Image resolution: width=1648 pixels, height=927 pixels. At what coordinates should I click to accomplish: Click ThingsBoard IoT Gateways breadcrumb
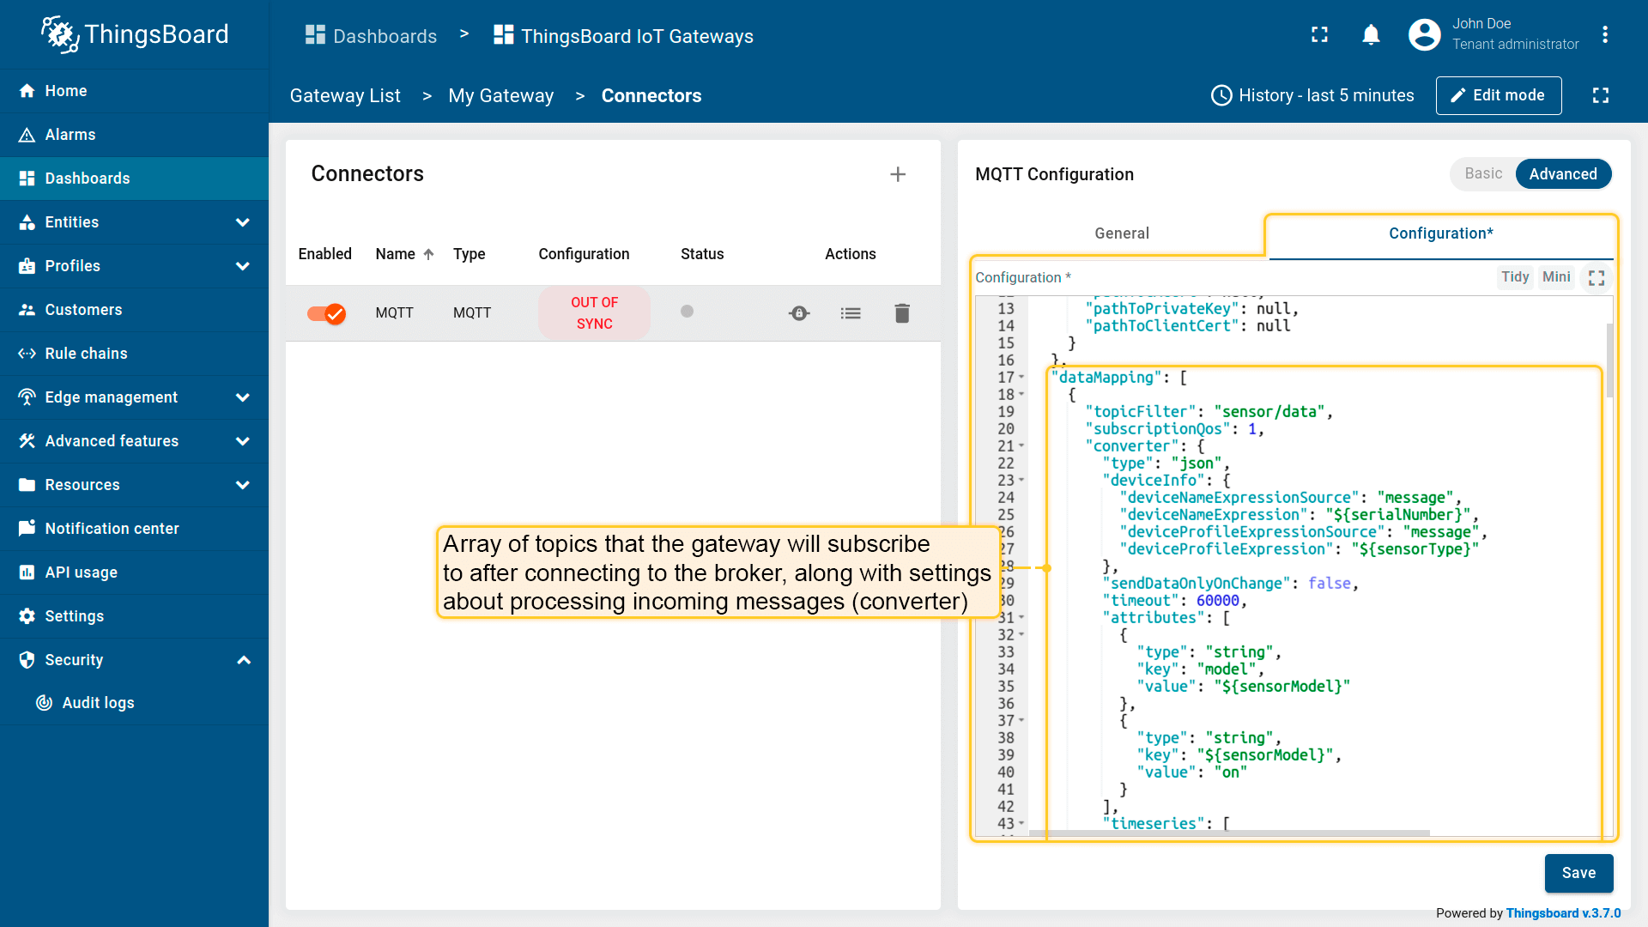[623, 36]
